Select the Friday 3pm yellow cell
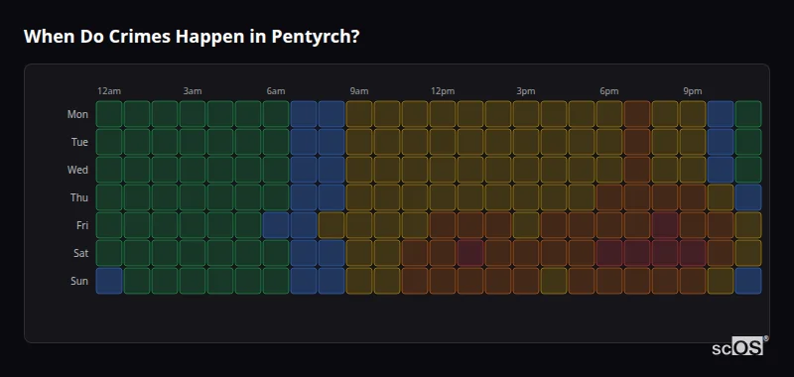794x377 pixels. [x=526, y=224]
